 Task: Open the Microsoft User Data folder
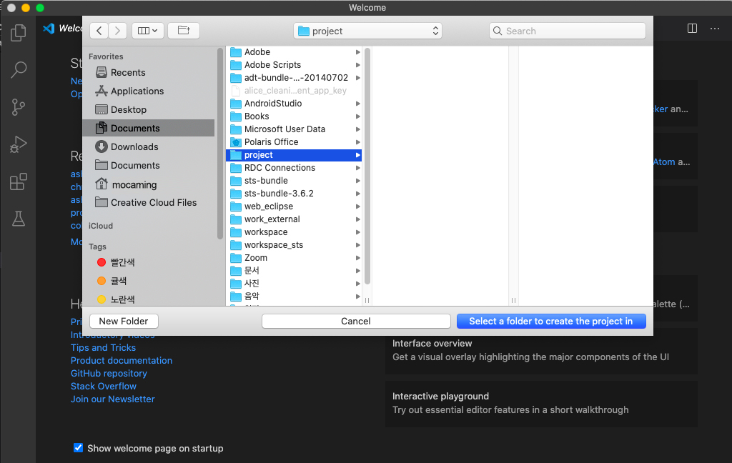click(x=294, y=129)
